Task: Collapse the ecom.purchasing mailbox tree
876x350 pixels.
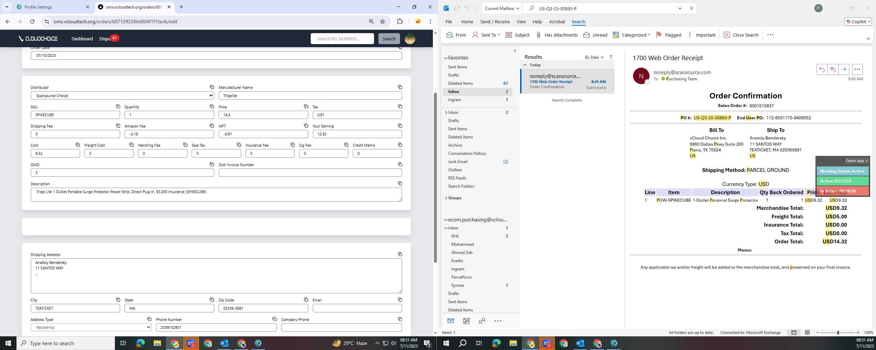Action: [x=446, y=220]
